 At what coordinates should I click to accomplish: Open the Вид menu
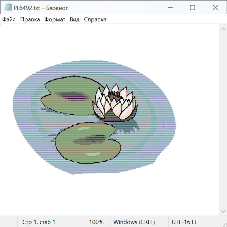click(74, 19)
